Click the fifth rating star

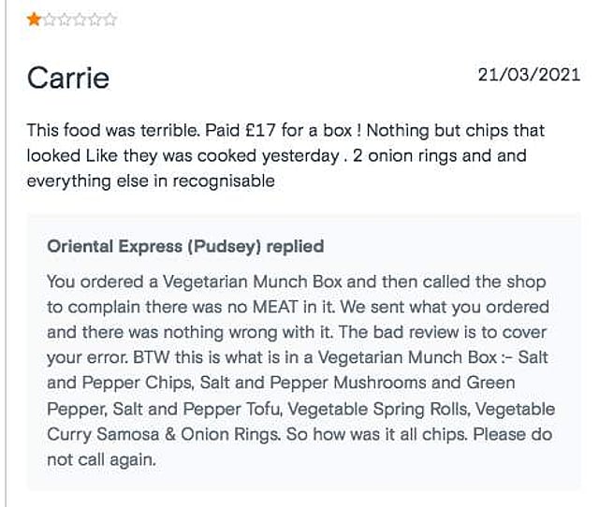coord(95,19)
